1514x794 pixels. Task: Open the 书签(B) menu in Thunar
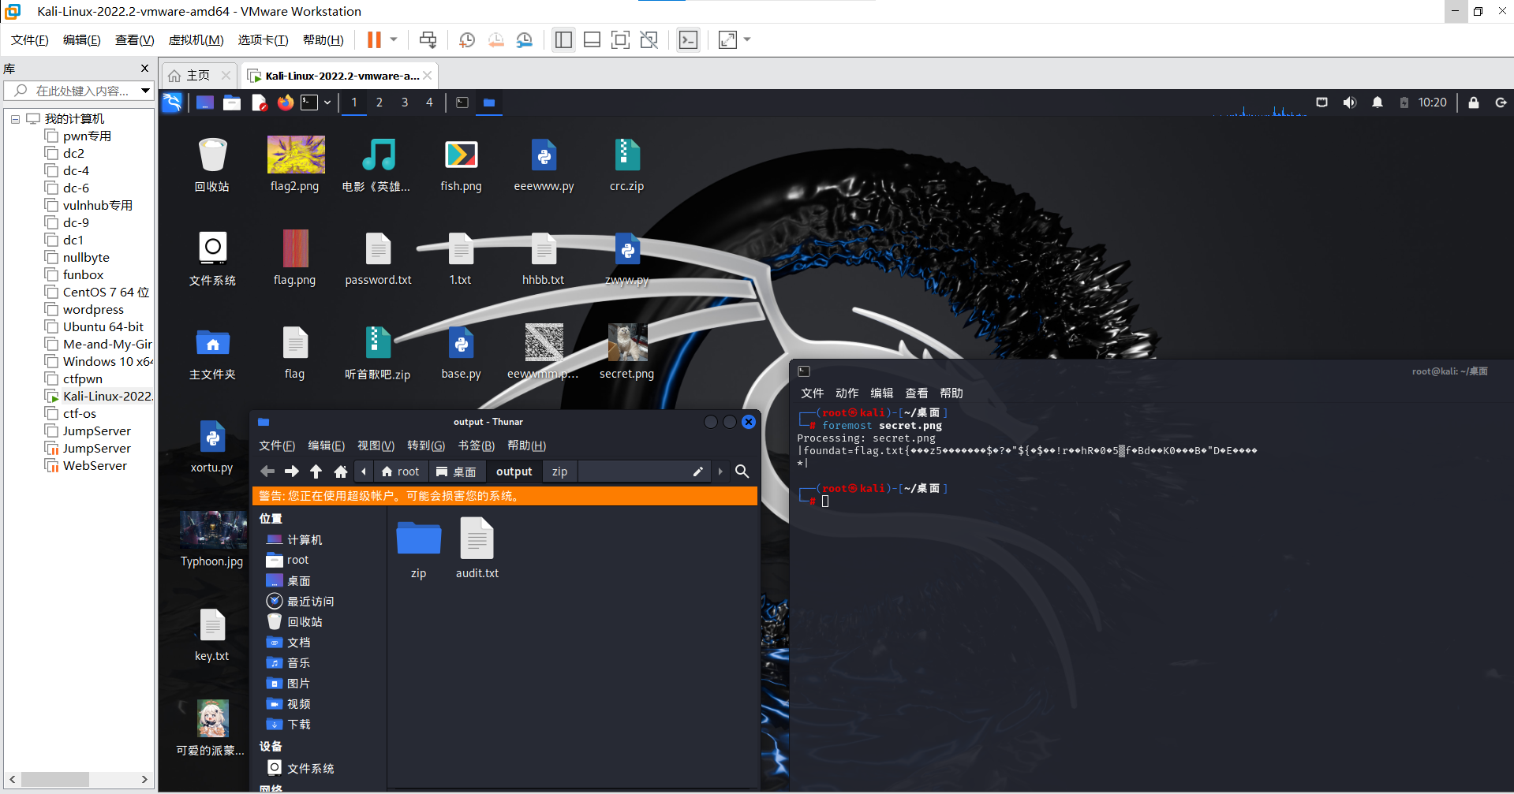pos(477,445)
